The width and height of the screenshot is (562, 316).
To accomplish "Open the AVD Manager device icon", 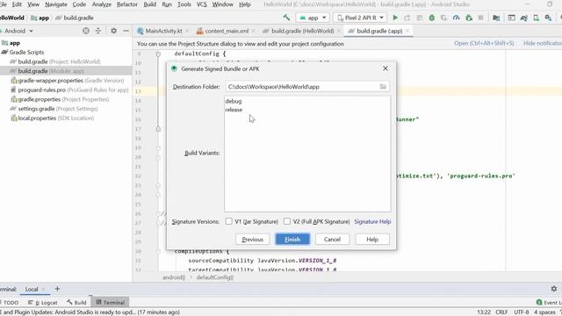I will 536,18.
